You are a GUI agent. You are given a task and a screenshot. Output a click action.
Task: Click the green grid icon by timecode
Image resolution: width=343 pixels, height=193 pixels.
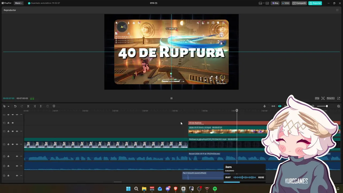click(x=32, y=98)
